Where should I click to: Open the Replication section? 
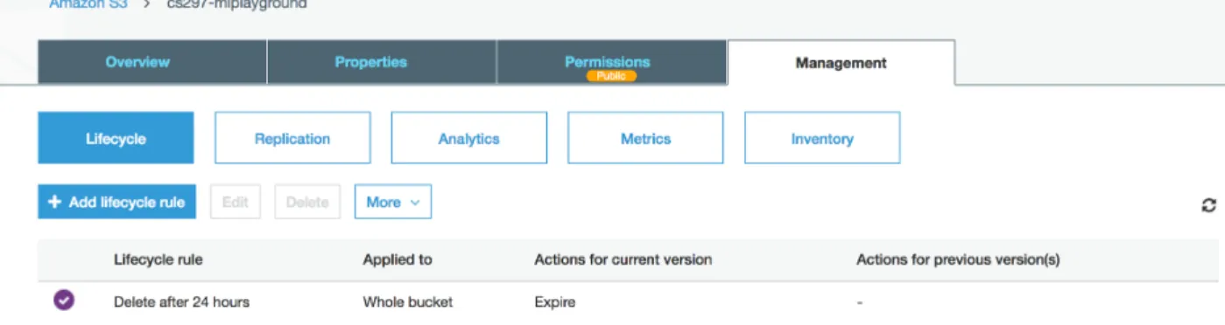coord(292,138)
